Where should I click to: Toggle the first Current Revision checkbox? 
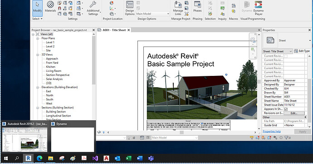pyautogui.click(x=286, y=56)
